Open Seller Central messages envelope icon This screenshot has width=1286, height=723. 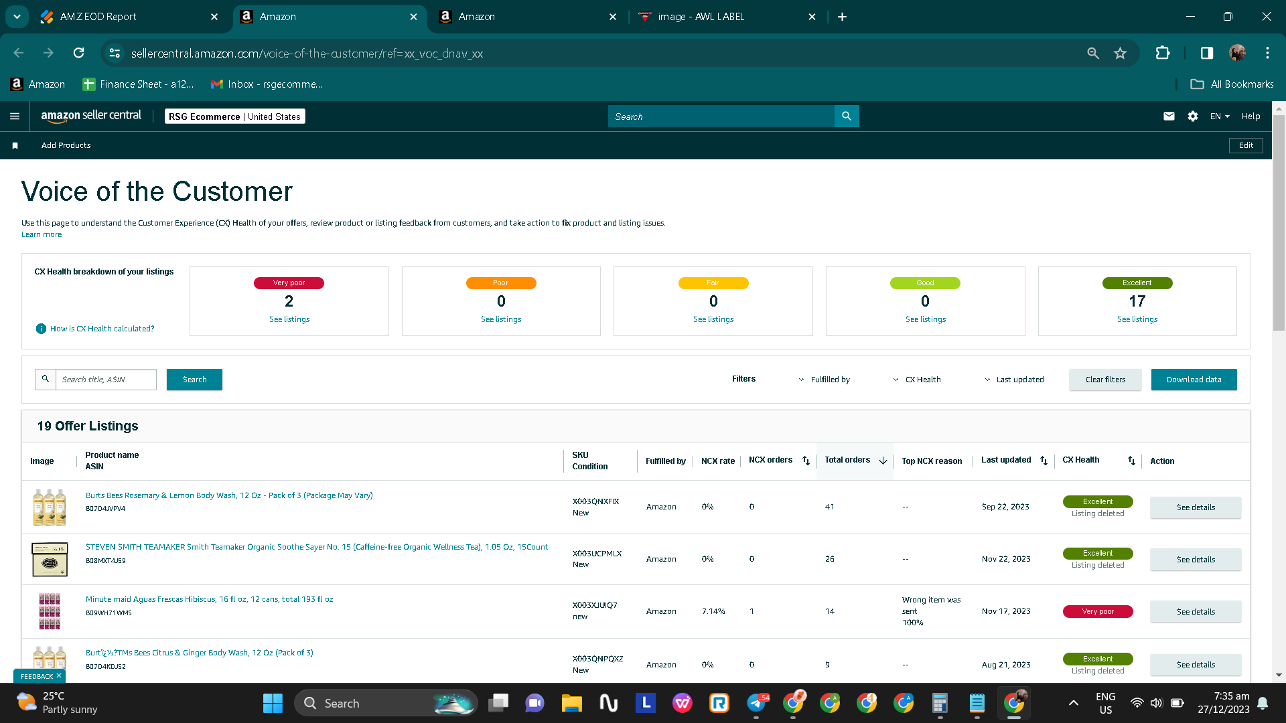[x=1169, y=116]
